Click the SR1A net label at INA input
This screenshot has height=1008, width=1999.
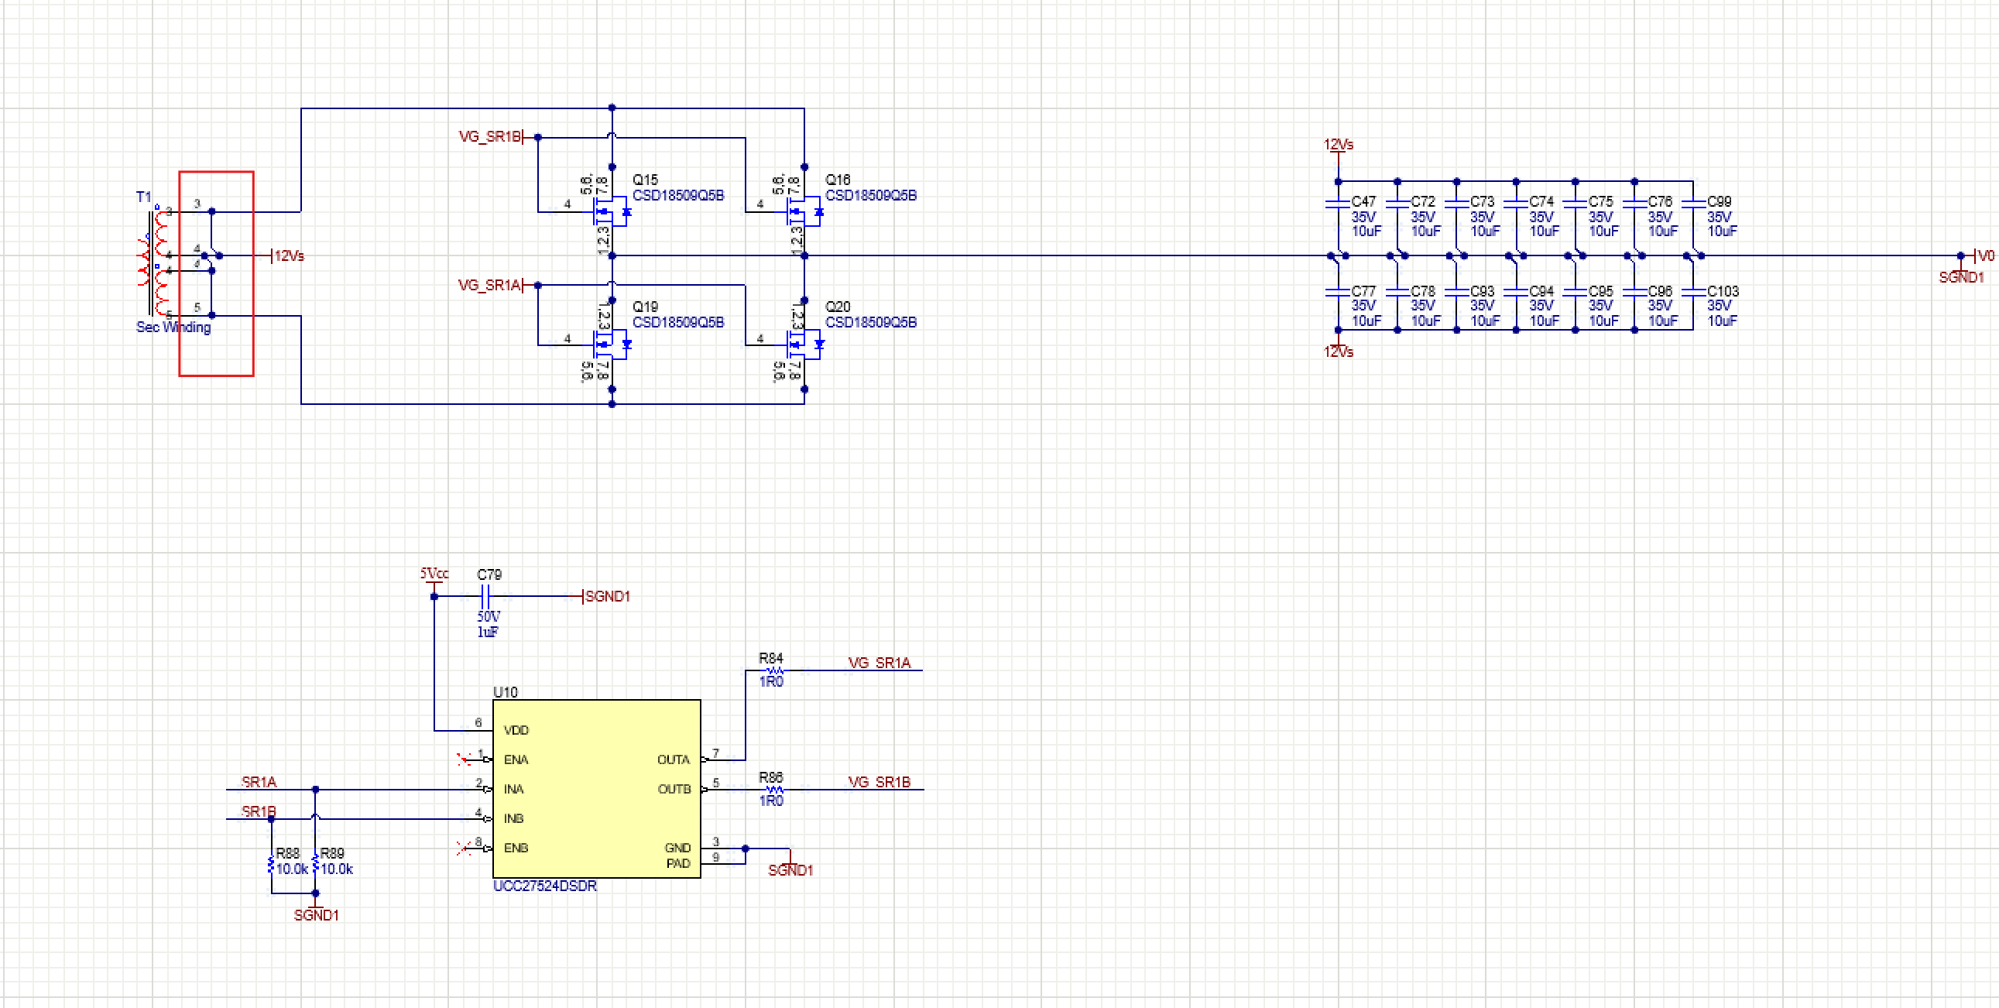[x=259, y=782]
